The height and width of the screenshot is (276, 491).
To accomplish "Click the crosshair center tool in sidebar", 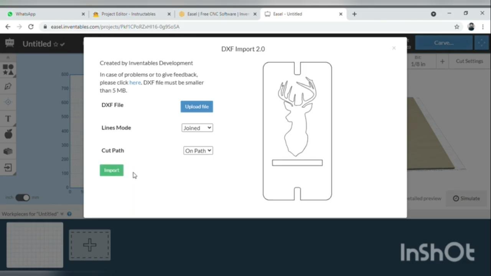I will click(x=8, y=102).
